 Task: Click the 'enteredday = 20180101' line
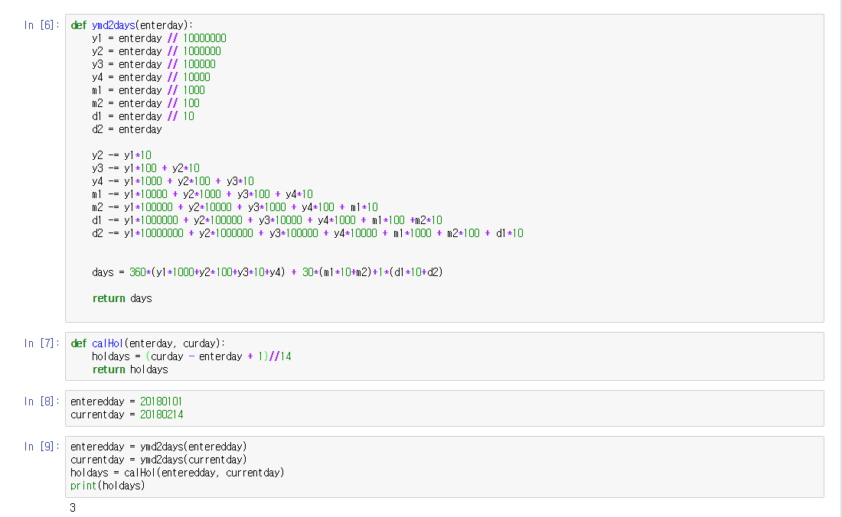pyautogui.click(x=126, y=402)
